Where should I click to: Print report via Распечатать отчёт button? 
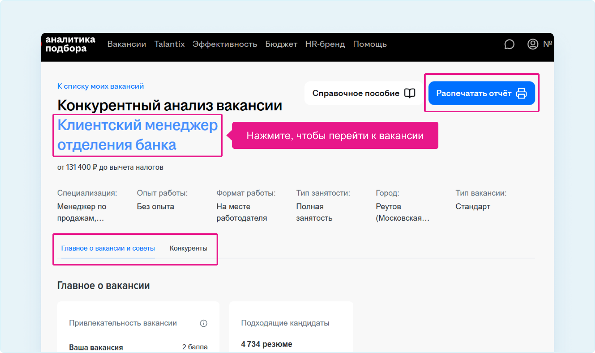(481, 93)
